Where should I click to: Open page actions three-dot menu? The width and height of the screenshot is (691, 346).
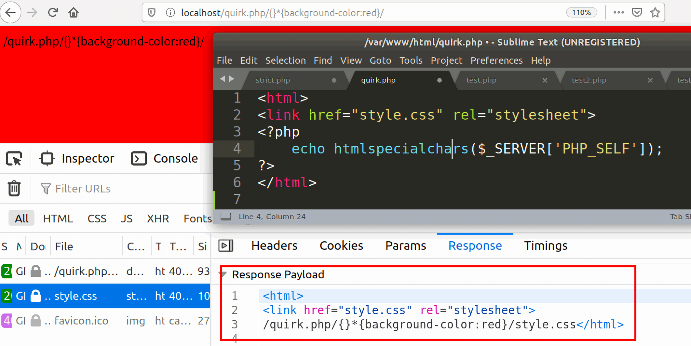pos(618,13)
